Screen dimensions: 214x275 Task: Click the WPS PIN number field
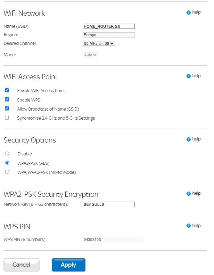[x=113, y=240]
